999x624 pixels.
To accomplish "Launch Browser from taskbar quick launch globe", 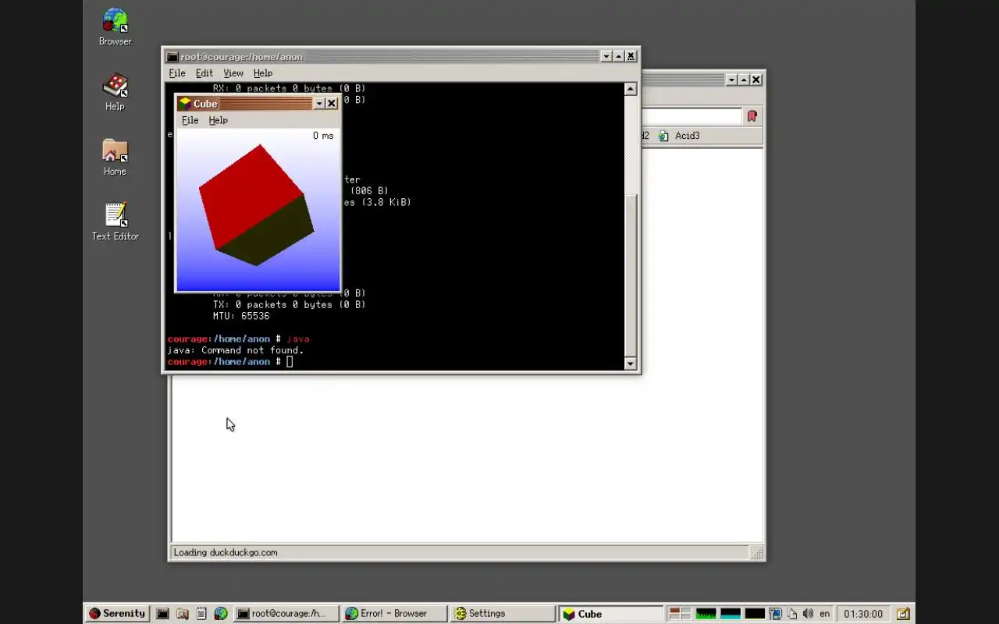I will 221,614.
